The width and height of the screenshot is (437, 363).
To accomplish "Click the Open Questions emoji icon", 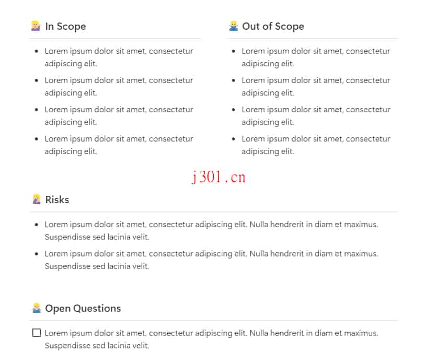I will point(37,308).
